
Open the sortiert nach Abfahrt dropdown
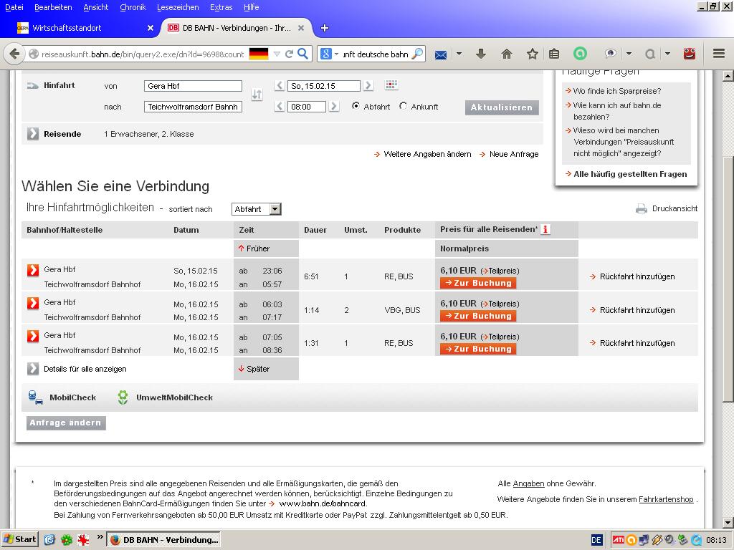pyautogui.click(x=256, y=209)
